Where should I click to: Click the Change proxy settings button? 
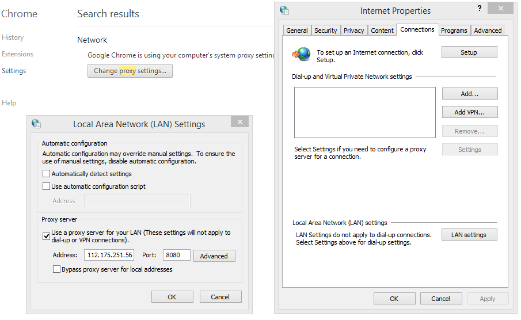click(130, 71)
